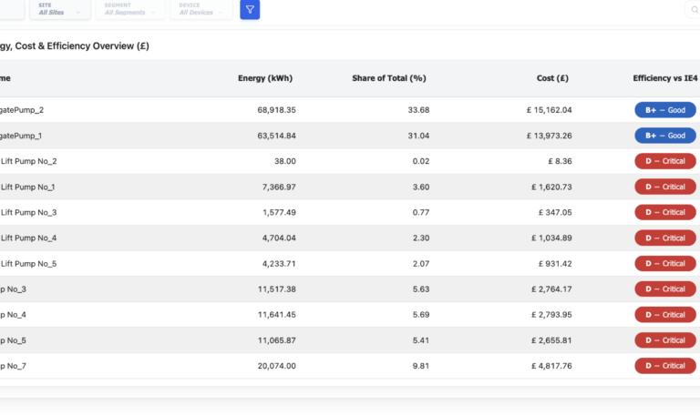Click B+ Good badge for gatePump_2
700x415 pixels.
pos(665,110)
